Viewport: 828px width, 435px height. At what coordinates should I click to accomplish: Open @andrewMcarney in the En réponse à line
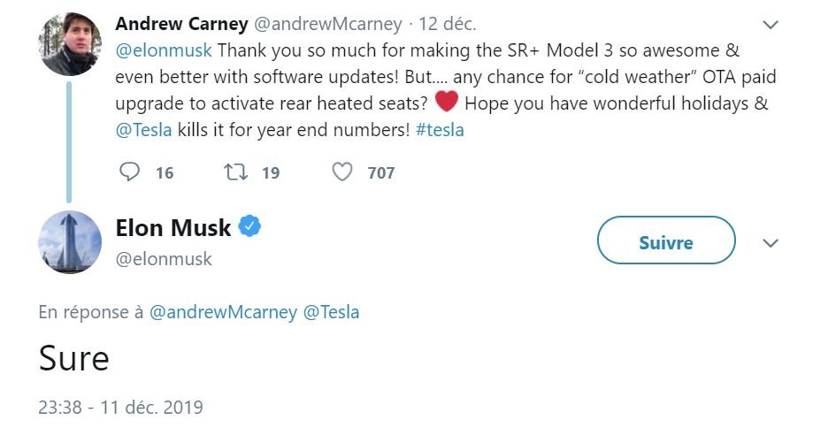224,312
